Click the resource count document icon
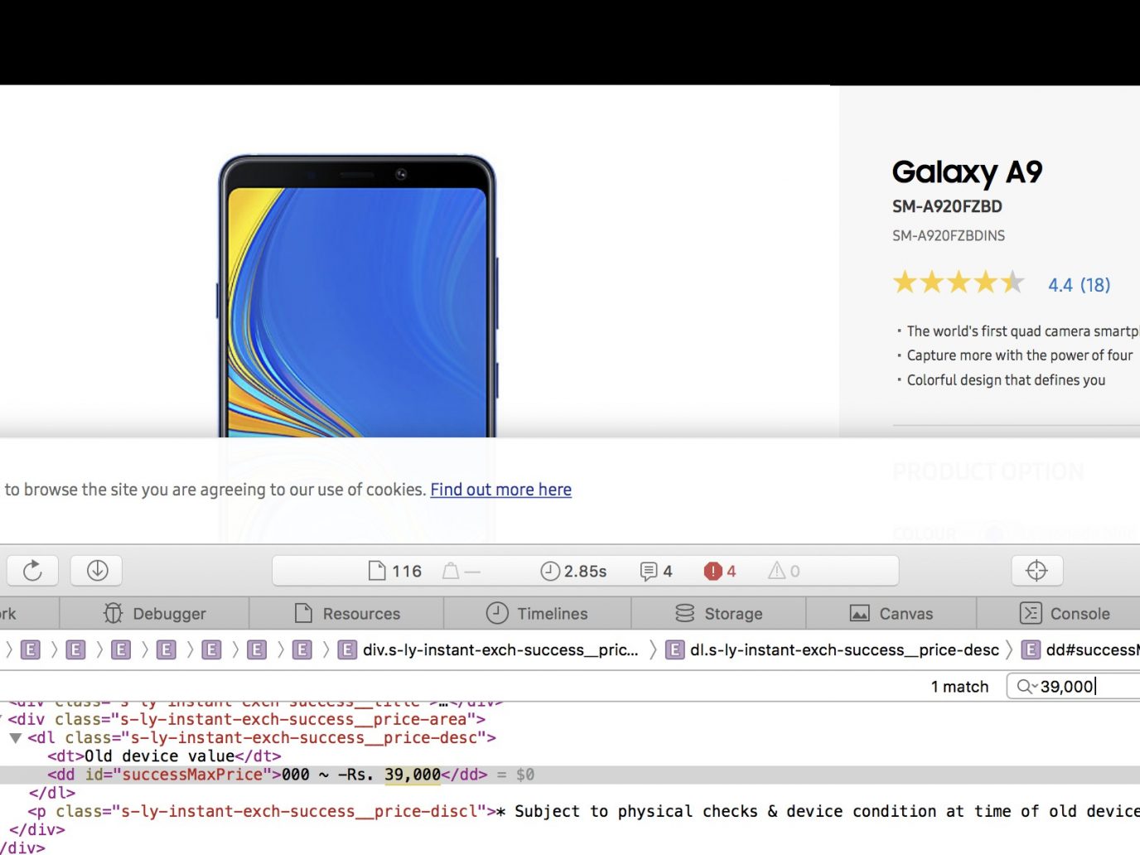Screen dimensions: 1140x855 pos(394,571)
